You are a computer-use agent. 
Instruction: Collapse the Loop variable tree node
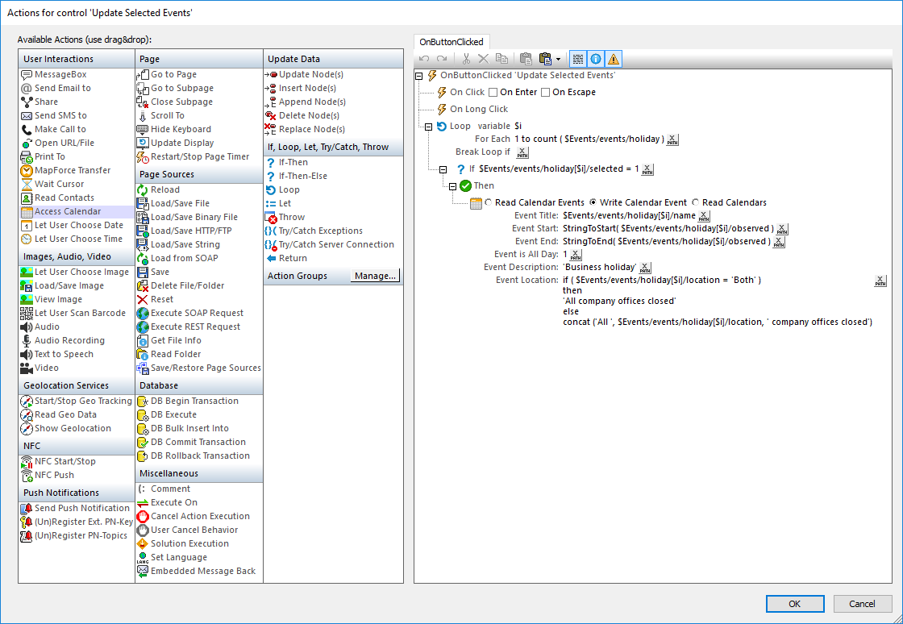click(x=430, y=124)
